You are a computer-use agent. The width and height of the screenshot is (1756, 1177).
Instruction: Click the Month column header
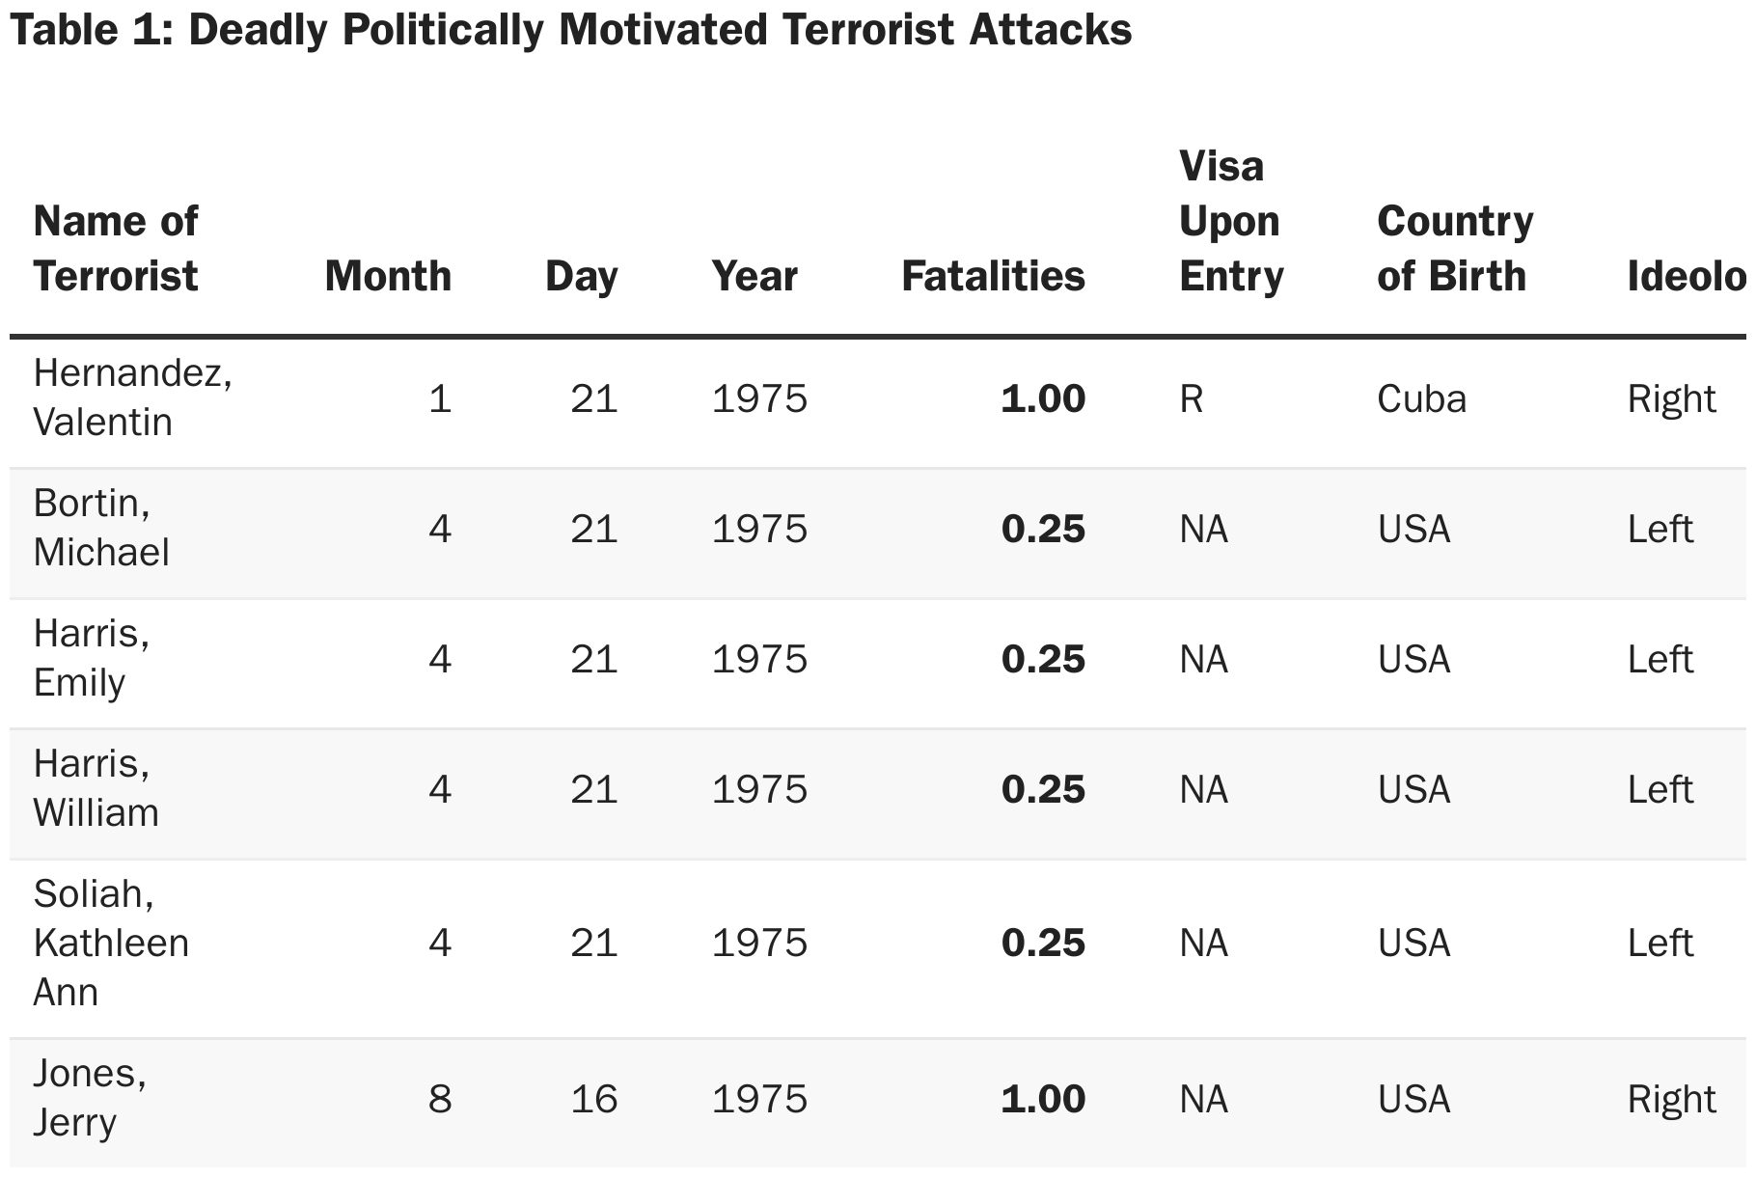point(388,276)
